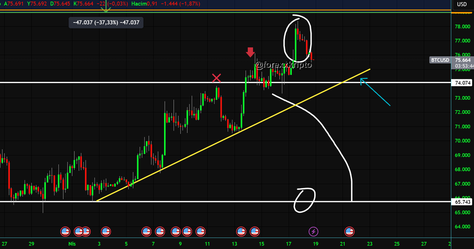474x249 pixels.
Task: Click the opening price value A75.691
Action: point(13,4)
